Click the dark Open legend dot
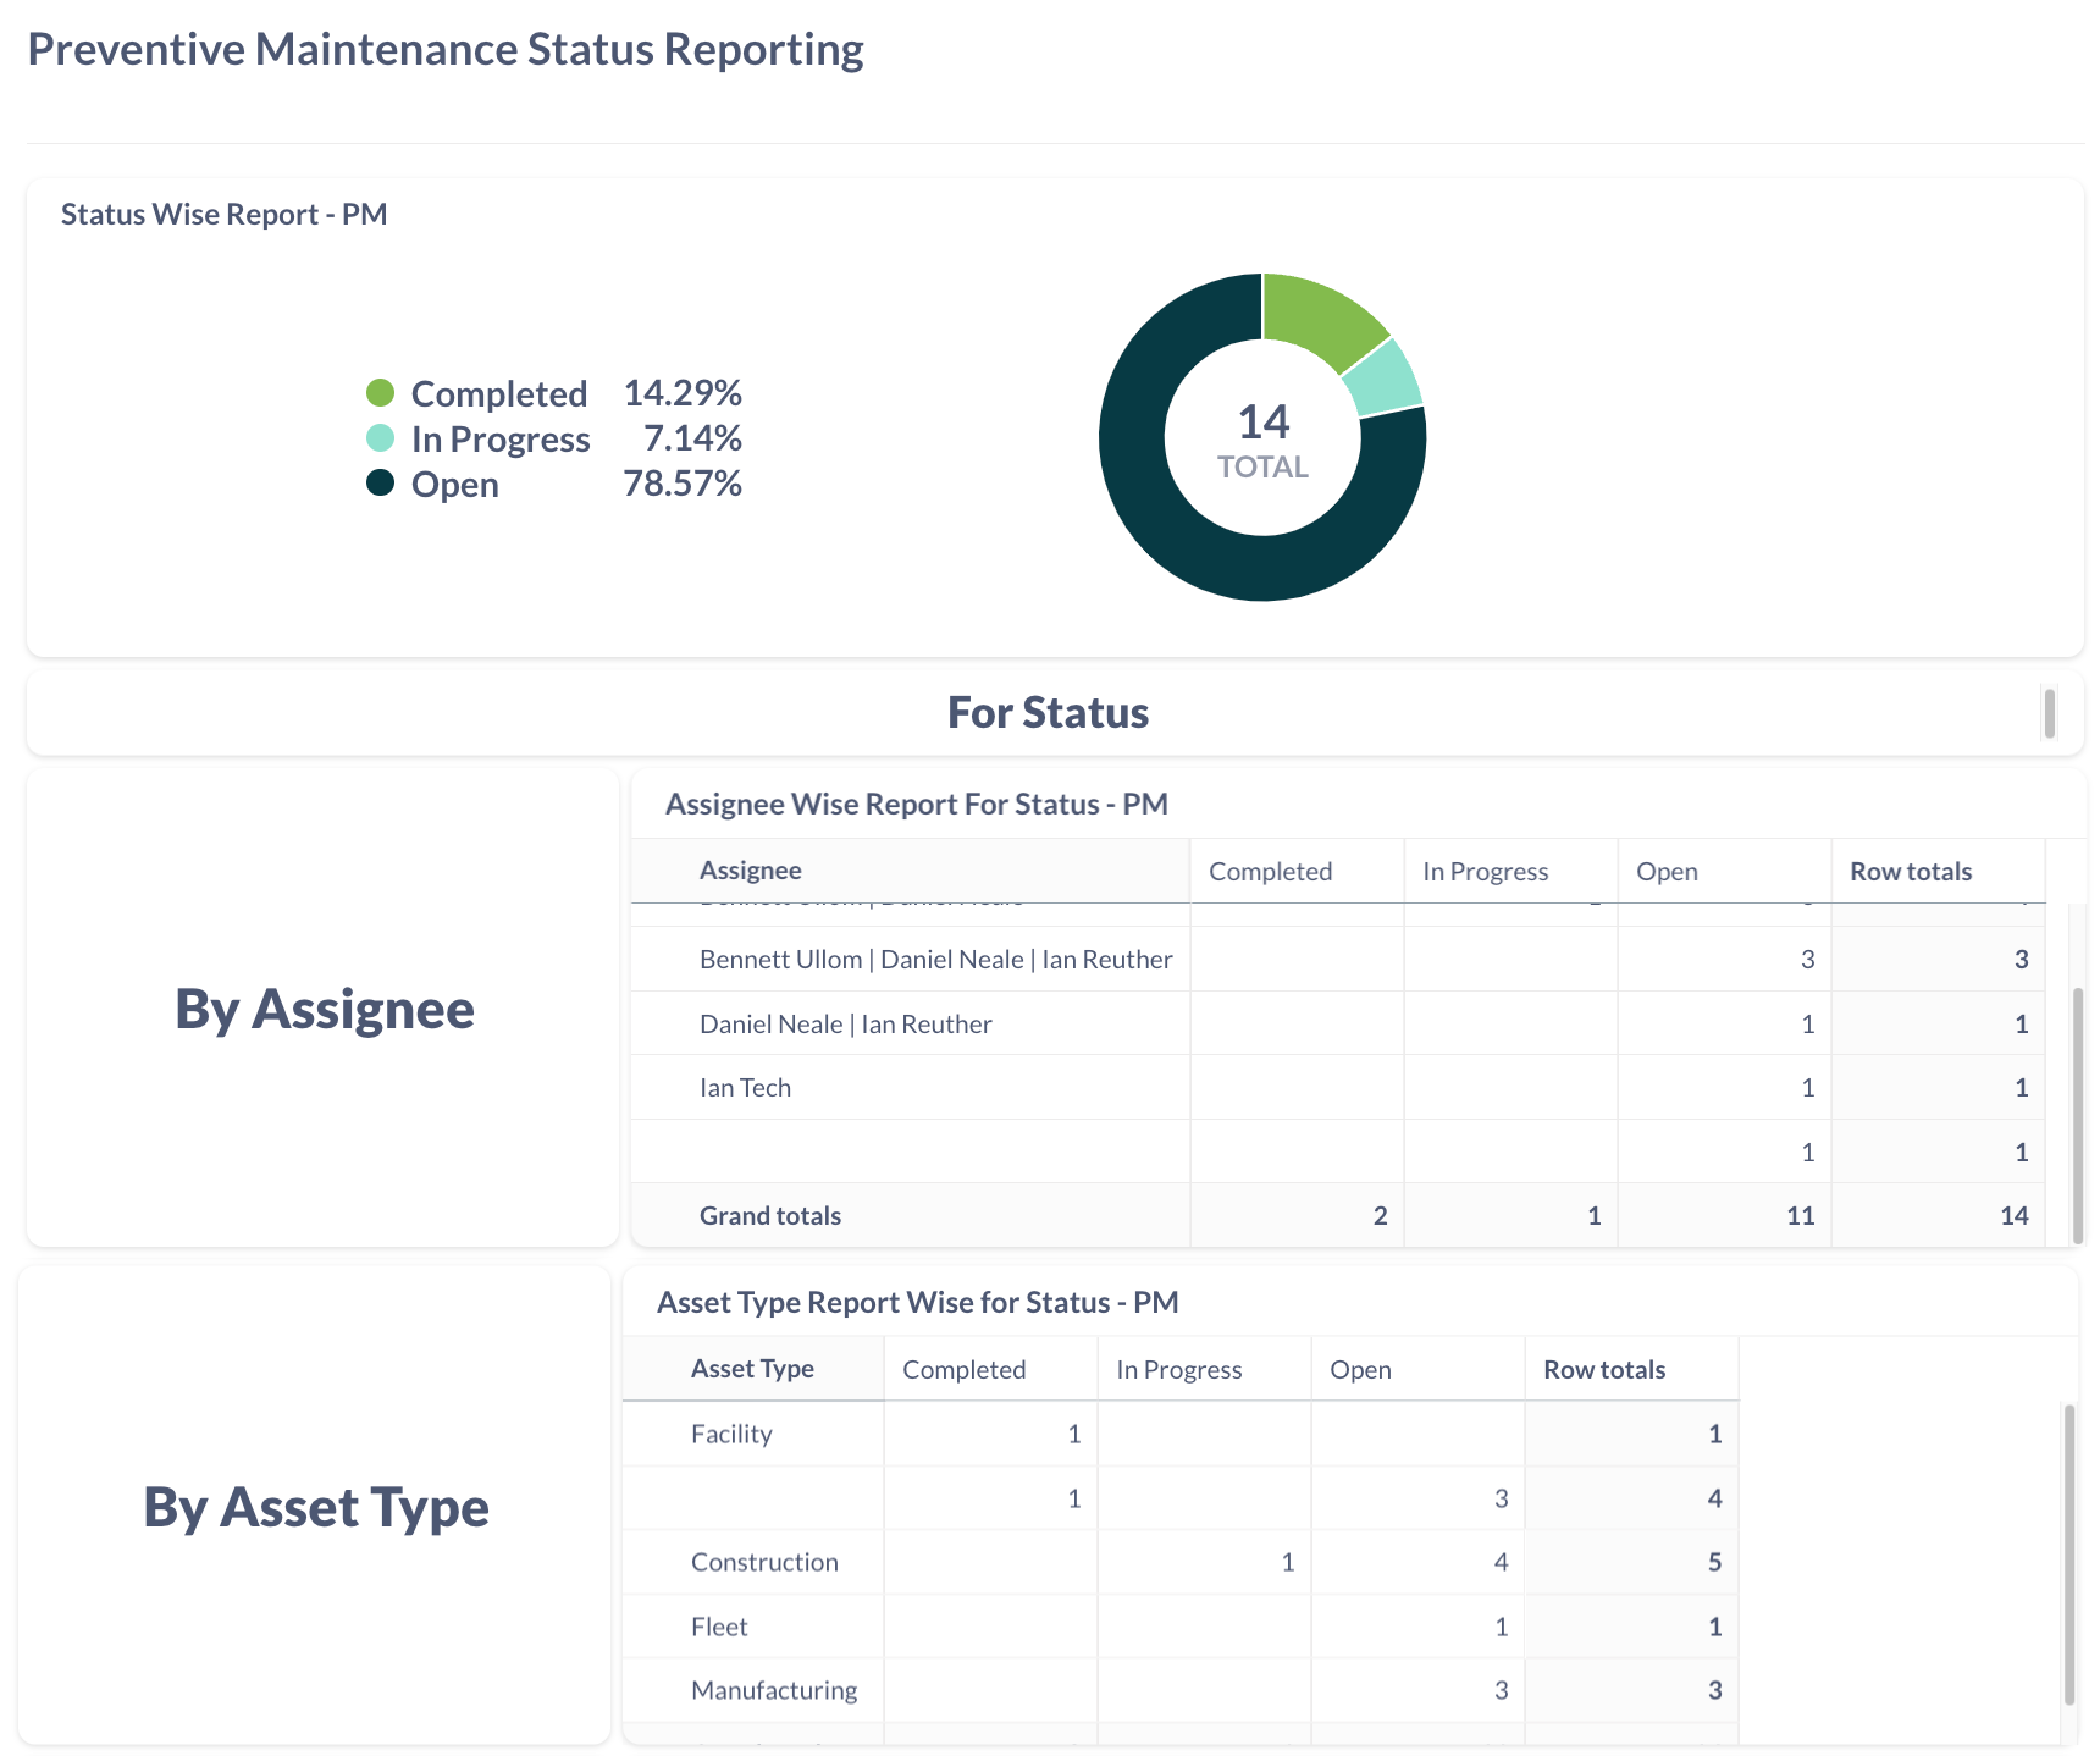The width and height of the screenshot is (2100, 1756). click(382, 484)
